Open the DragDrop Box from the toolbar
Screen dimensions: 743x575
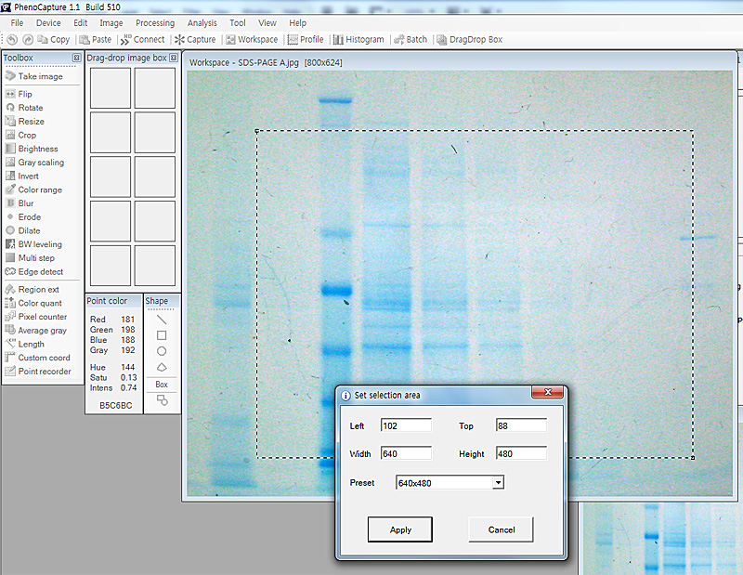[x=469, y=39]
